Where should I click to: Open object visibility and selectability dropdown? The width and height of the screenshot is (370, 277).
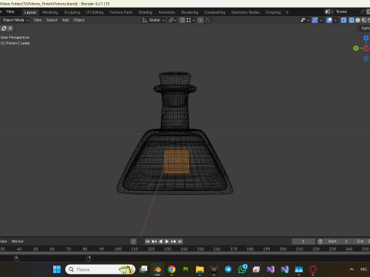304,20
